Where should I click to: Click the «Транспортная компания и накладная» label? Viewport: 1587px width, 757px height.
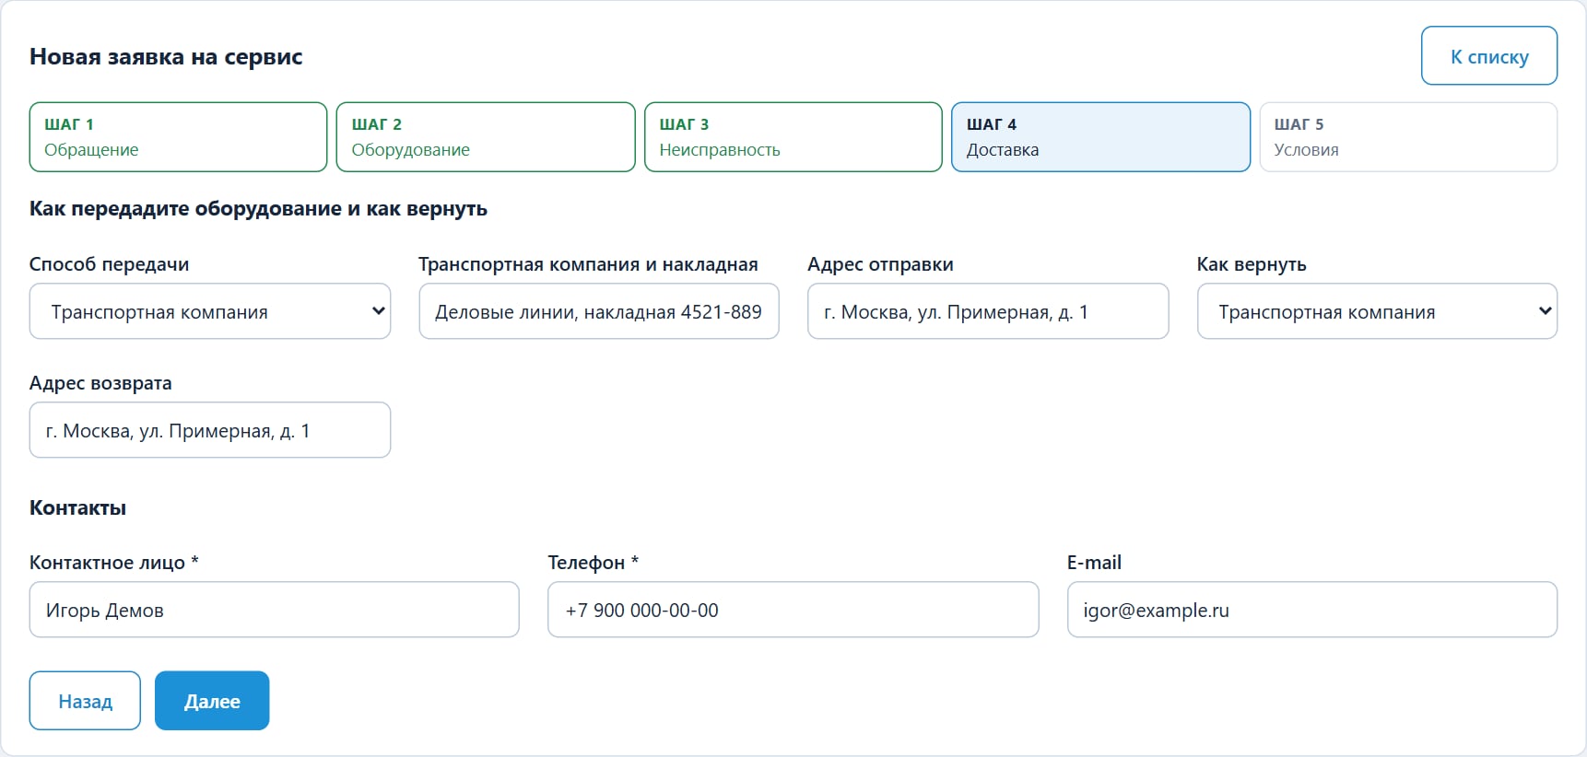click(588, 264)
